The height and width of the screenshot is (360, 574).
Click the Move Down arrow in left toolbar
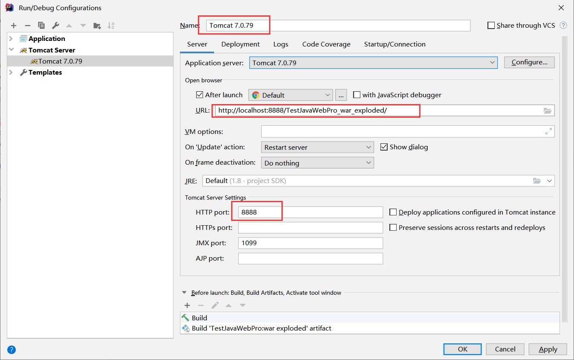coord(83,26)
